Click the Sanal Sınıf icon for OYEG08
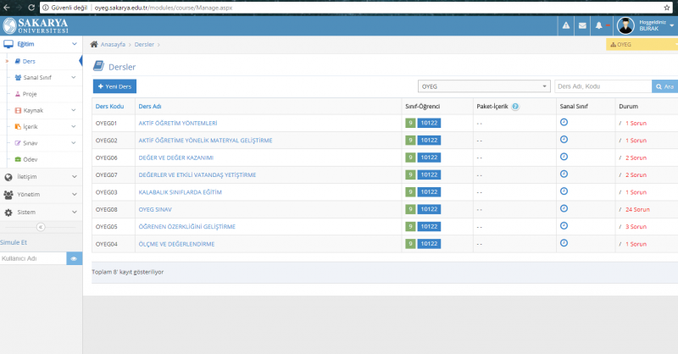 coord(564,209)
